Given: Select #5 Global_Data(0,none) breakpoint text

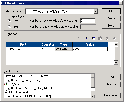Looking at the screenshot, I should 26,80.
